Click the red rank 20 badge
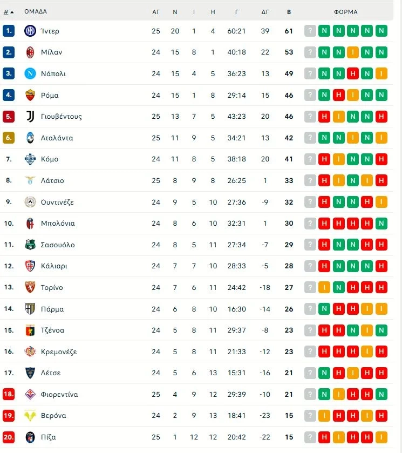The width and height of the screenshot is (402, 453). click(8, 437)
